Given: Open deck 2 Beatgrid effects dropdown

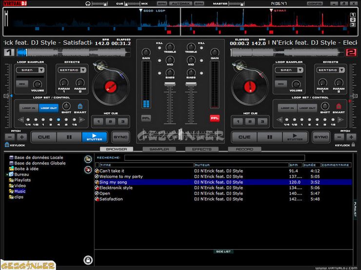Looking at the screenshot, I should pyautogui.click(x=342, y=70).
